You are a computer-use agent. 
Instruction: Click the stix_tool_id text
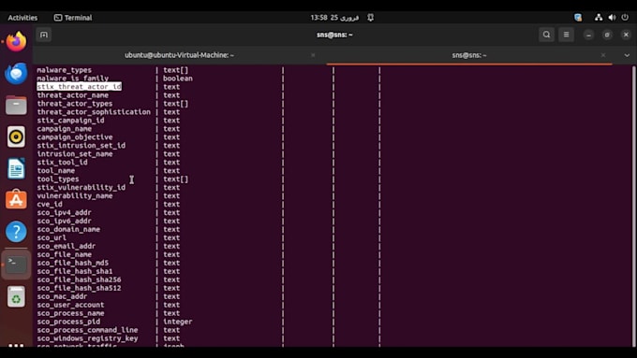[62, 162]
